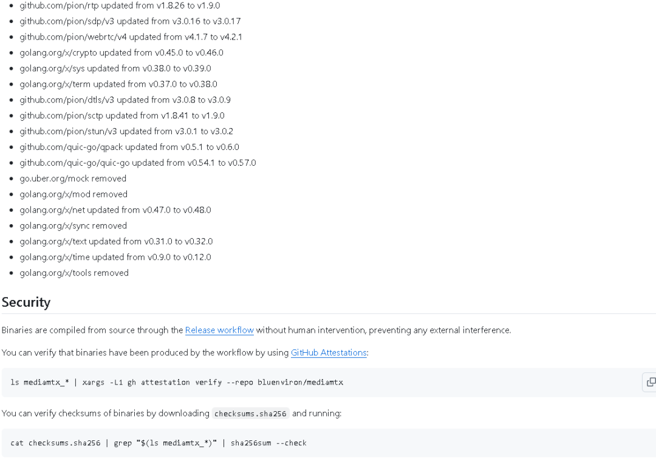Viewport: 656px width, 464px height.
Task: Open the Release workflow link
Action: 219,330
